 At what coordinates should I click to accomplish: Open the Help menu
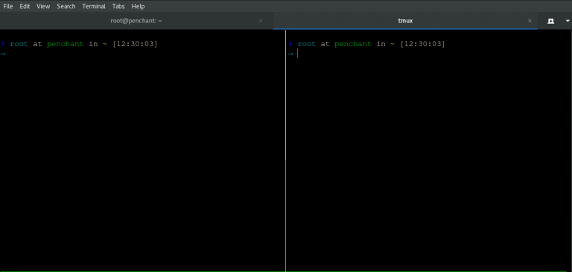click(x=138, y=6)
